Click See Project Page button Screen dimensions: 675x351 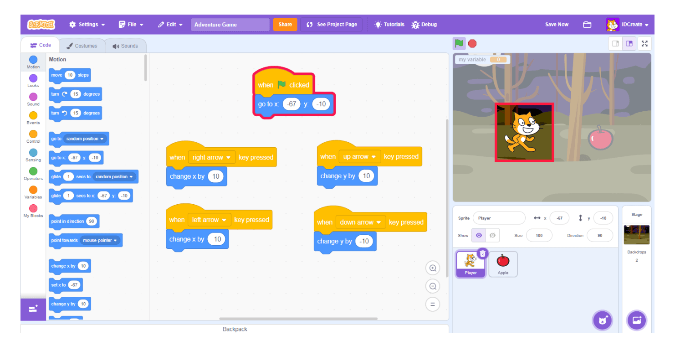[332, 25]
